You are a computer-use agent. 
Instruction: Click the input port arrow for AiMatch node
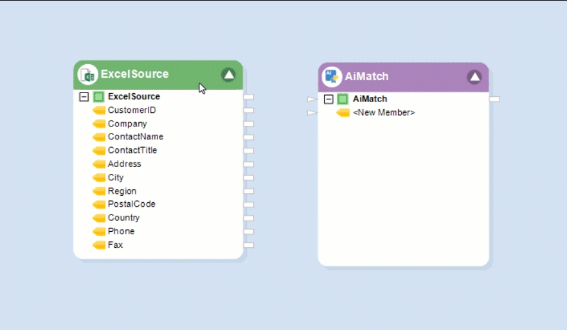[312, 100]
